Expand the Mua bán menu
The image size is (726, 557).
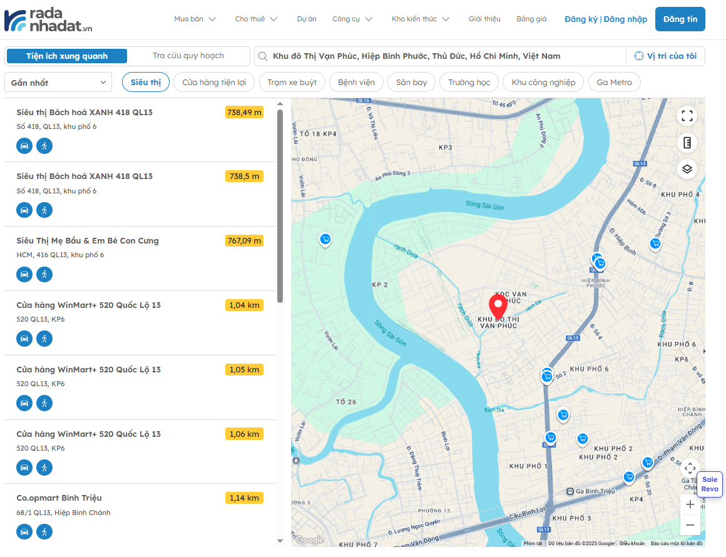coord(195,19)
